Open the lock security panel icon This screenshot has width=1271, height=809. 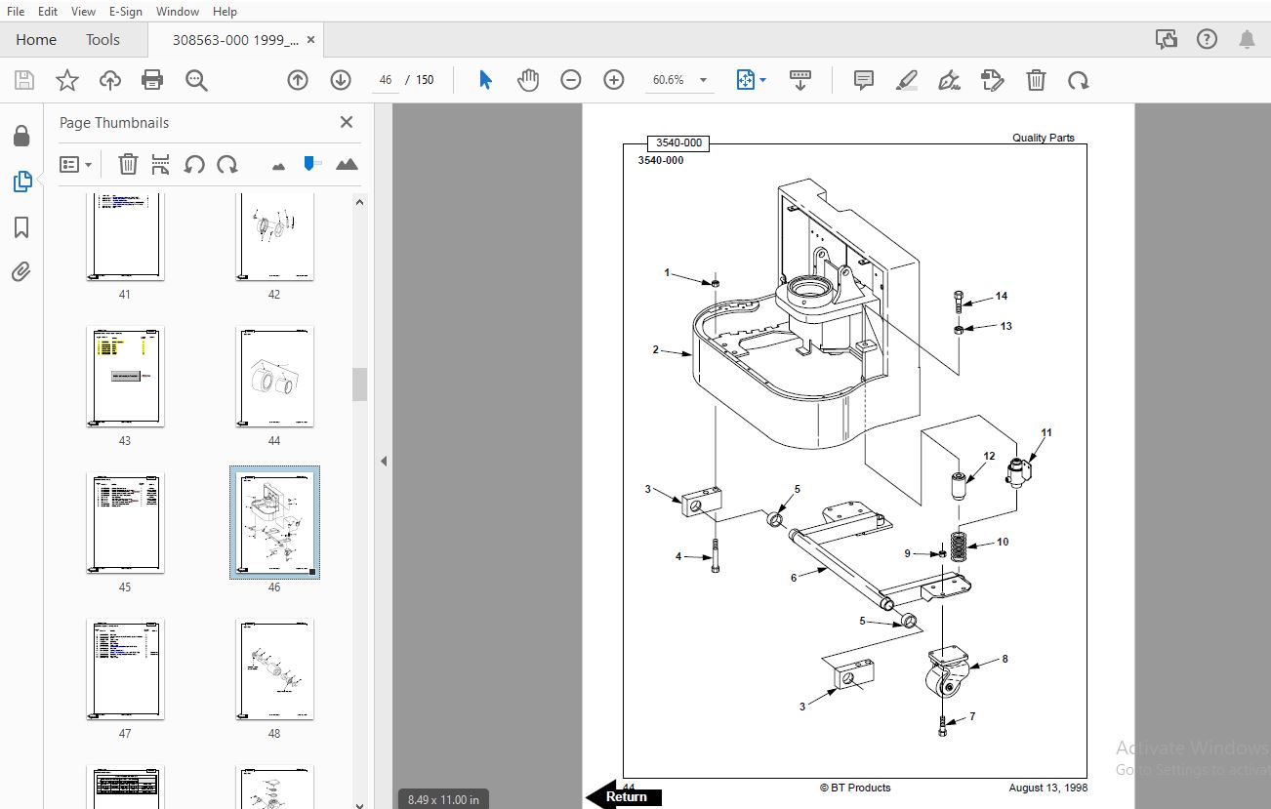[21, 136]
